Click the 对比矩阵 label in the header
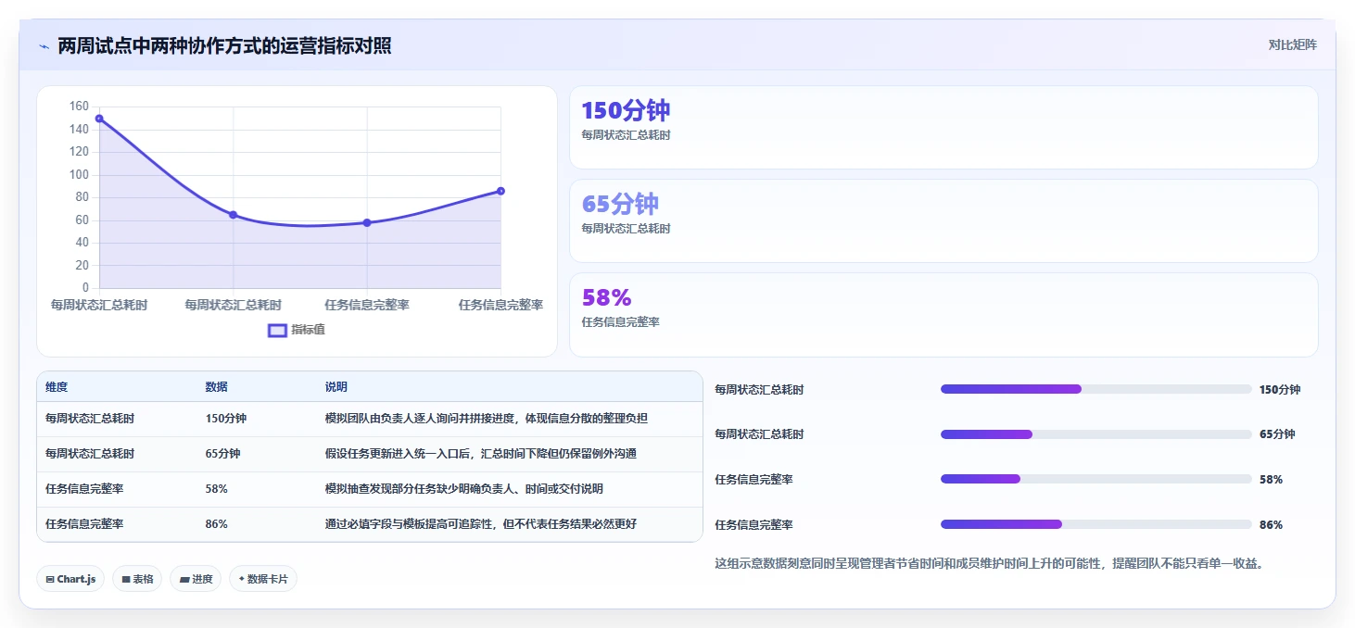Viewport: 1355px width, 628px height. pyautogui.click(x=1293, y=44)
